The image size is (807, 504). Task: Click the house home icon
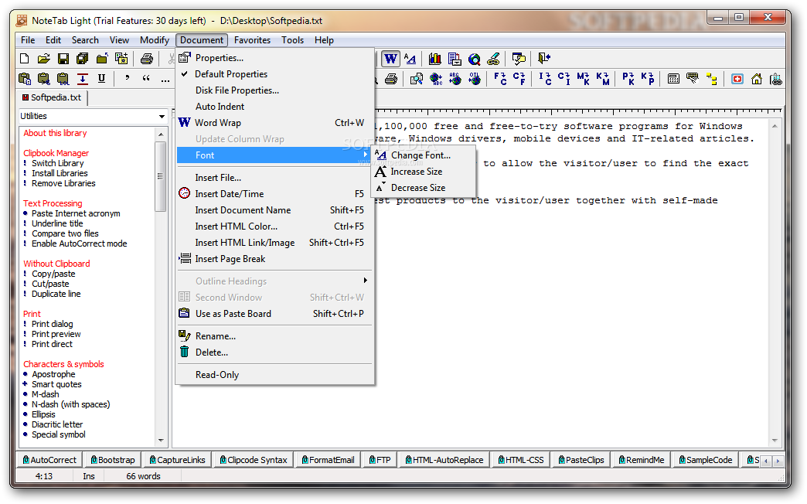(757, 79)
